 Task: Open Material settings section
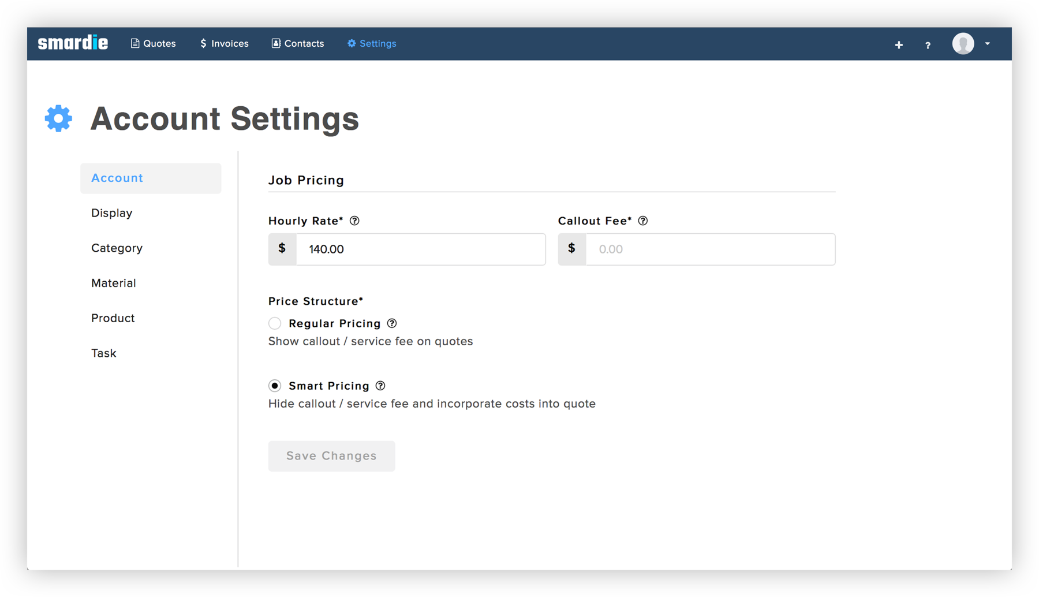tap(114, 283)
